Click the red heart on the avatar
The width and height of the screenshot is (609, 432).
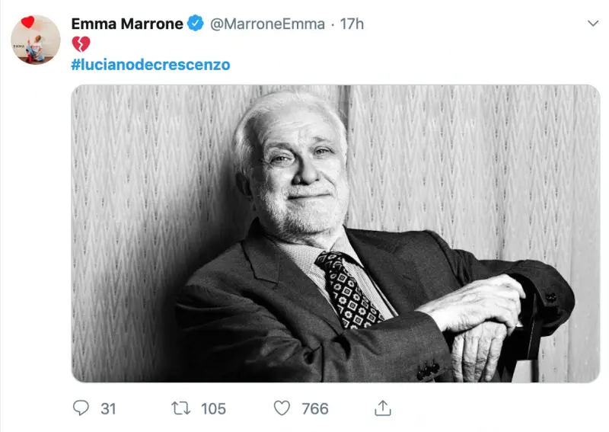coord(27,22)
